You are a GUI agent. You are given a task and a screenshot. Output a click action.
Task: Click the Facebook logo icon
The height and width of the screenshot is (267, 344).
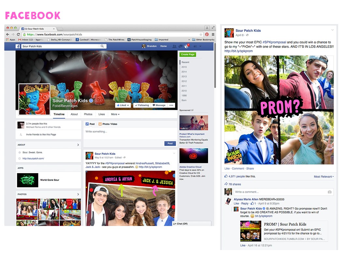(x=18, y=46)
